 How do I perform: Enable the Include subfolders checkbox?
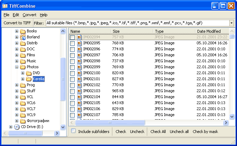(x=74, y=131)
